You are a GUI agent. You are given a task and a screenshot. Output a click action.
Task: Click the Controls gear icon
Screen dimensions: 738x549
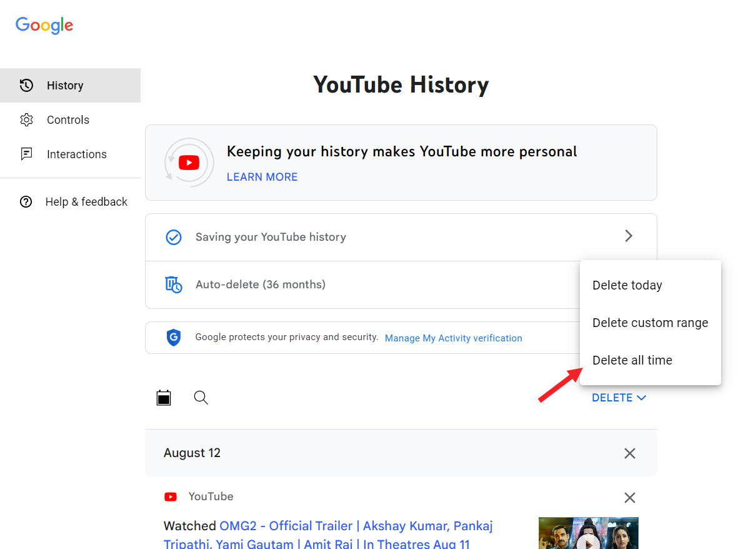(26, 119)
